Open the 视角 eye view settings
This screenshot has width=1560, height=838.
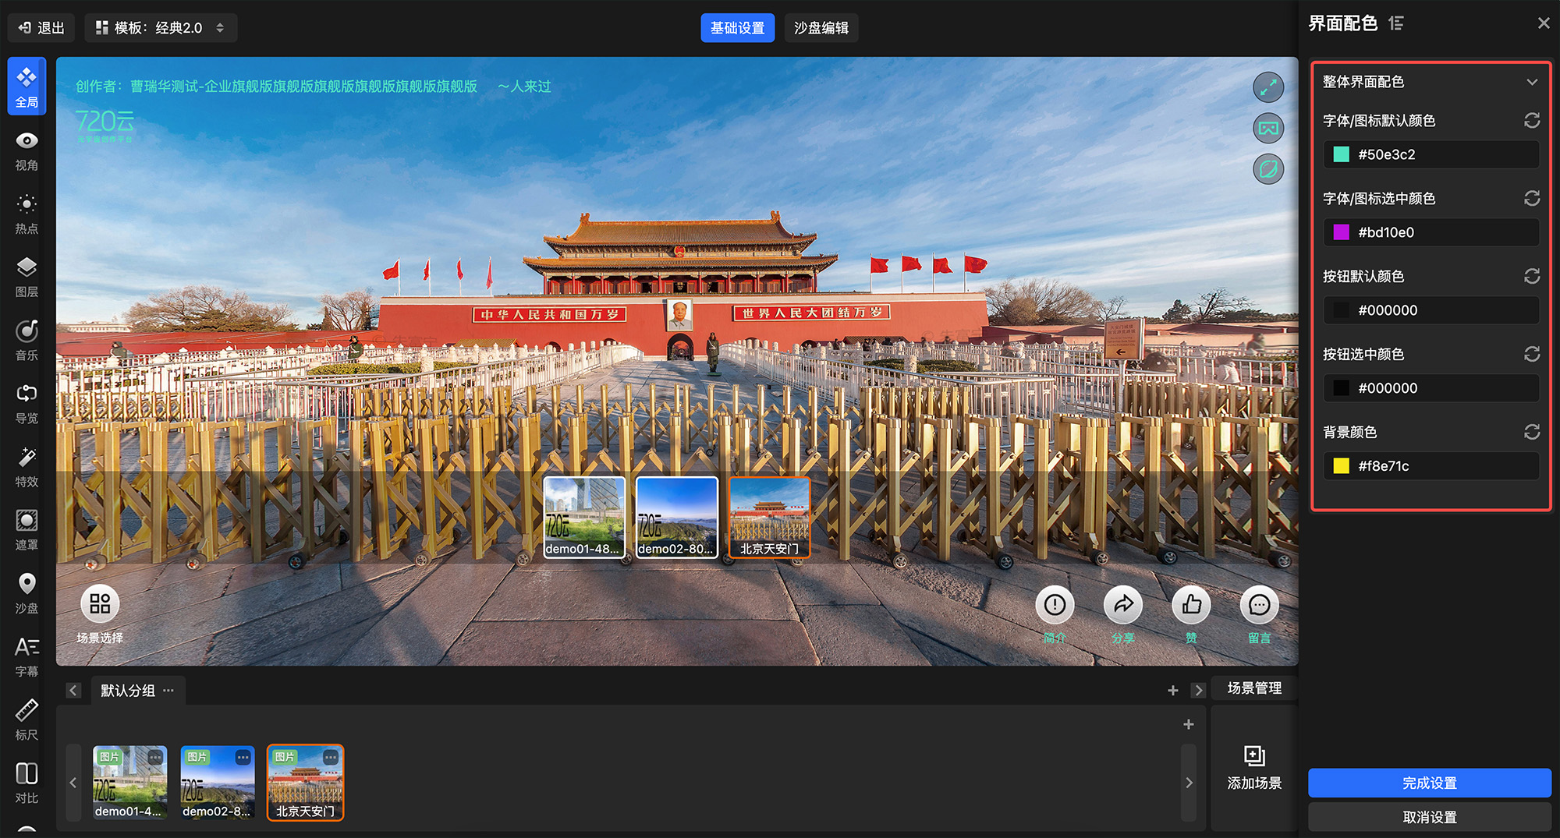pos(27,150)
